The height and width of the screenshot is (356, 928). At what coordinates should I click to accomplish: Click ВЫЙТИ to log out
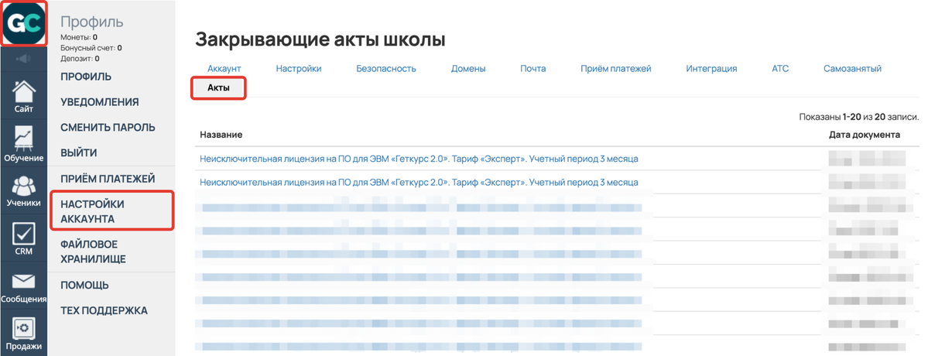[79, 153]
